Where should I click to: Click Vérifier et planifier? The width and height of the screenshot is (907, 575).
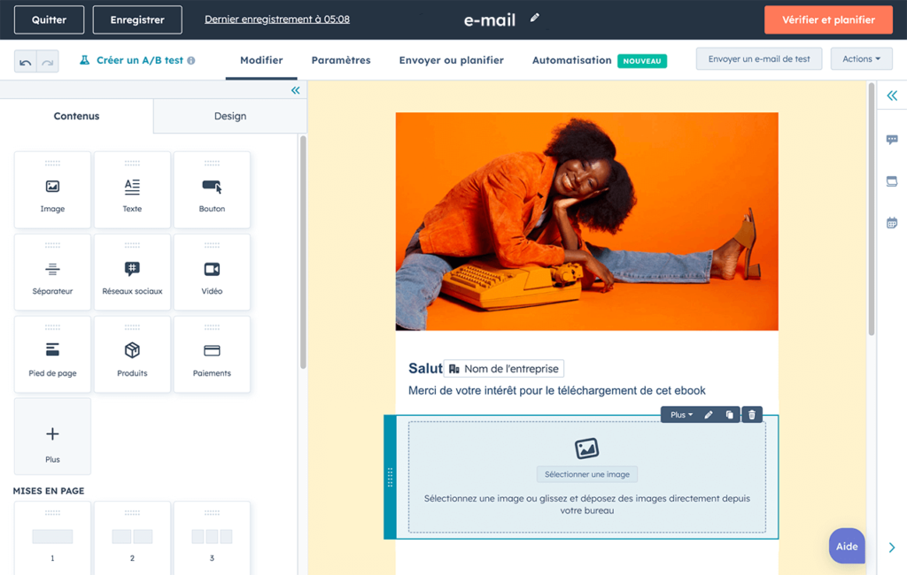tap(828, 19)
